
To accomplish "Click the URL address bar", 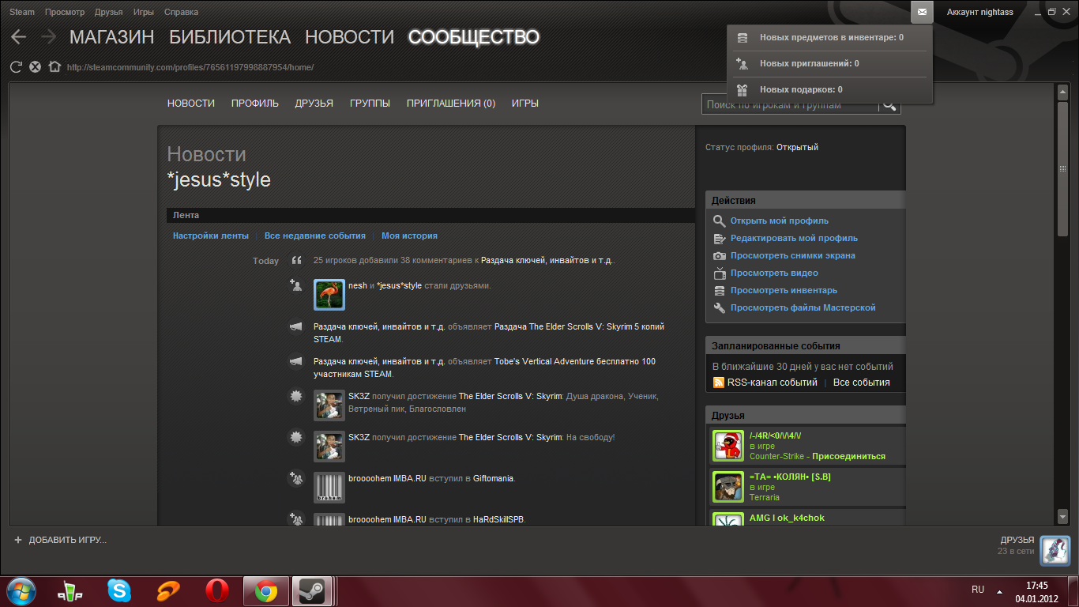I will point(190,67).
